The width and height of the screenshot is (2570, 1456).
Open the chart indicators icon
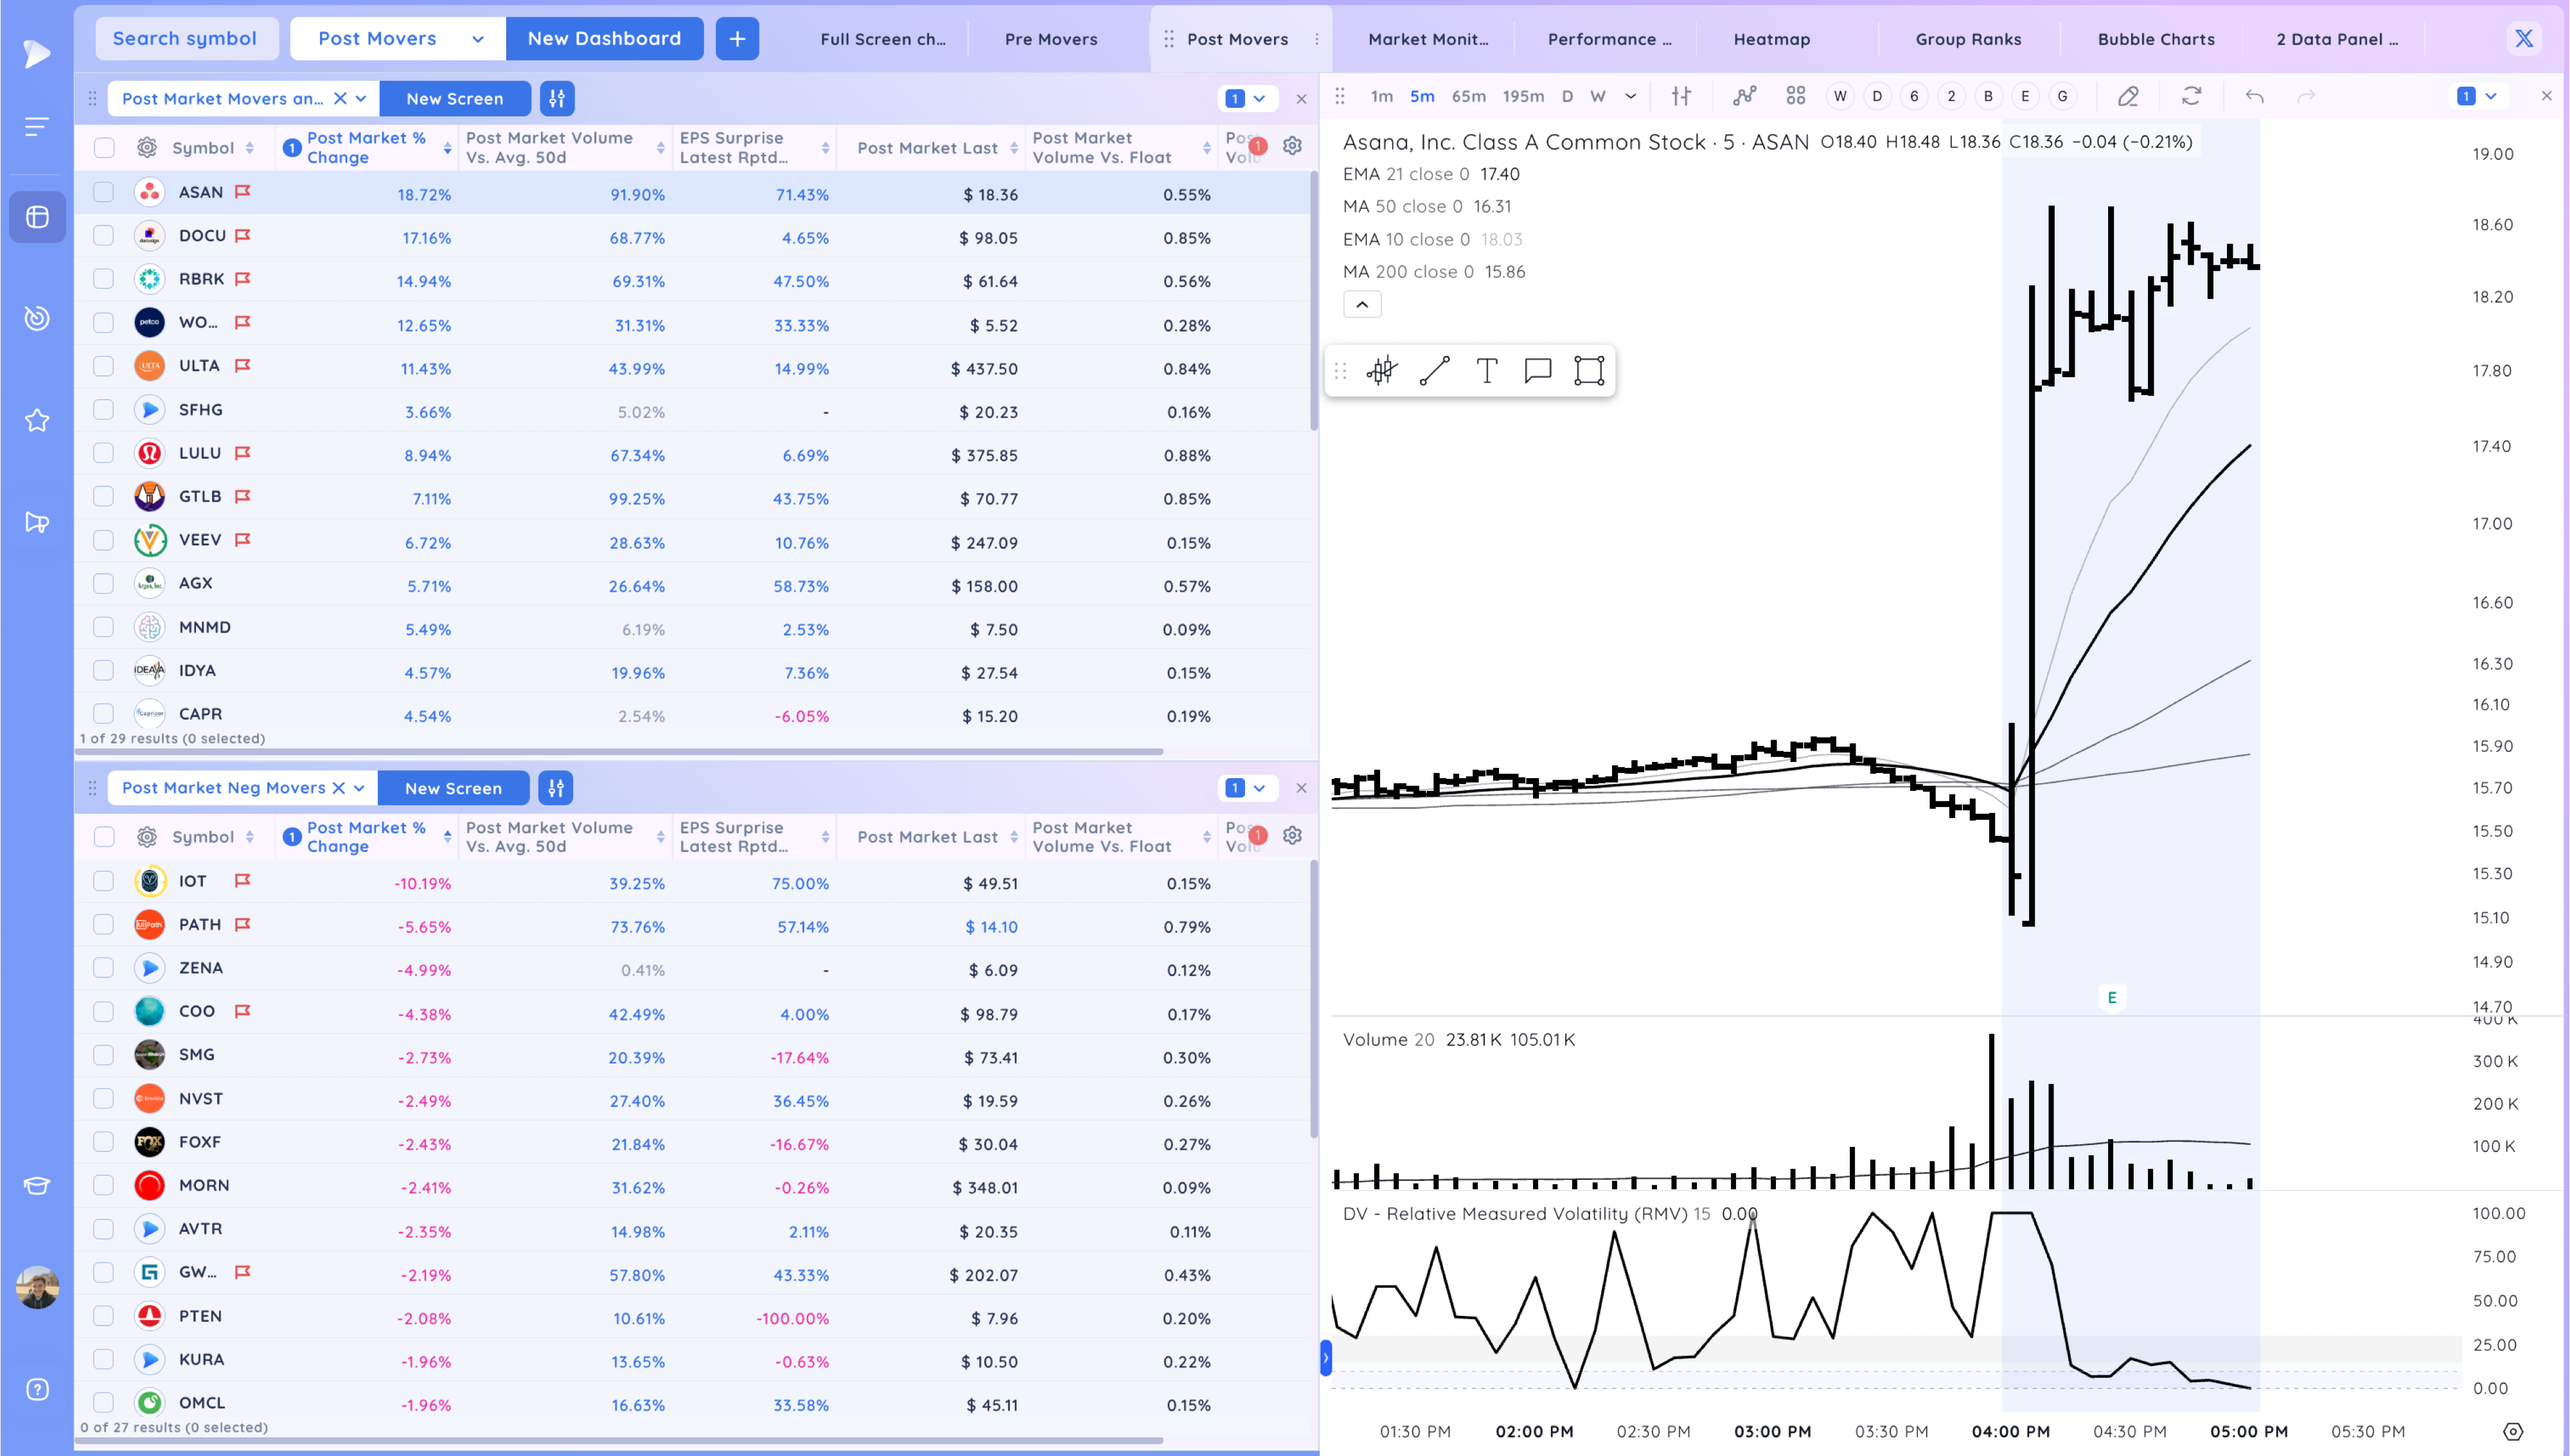point(1744,96)
